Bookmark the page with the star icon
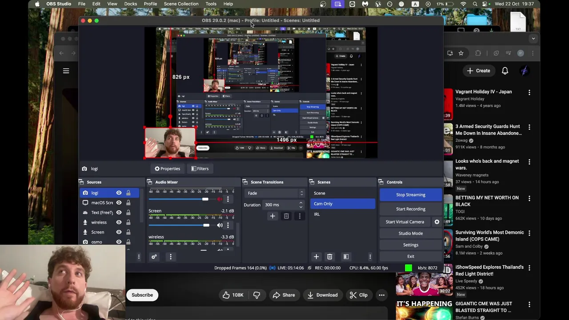The width and height of the screenshot is (569, 320). (x=461, y=53)
